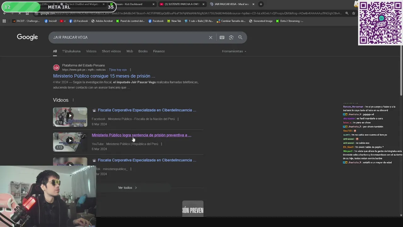Select the All results tab
The width and height of the screenshot is (403, 227).
(55, 51)
